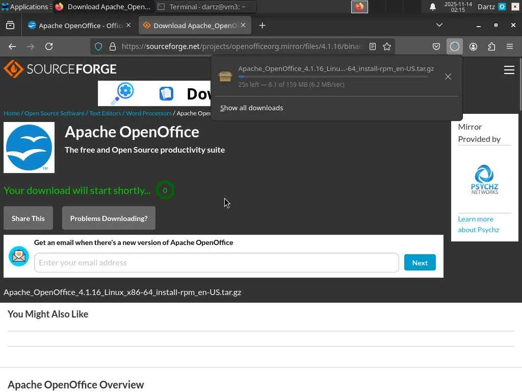This screenshot has height=392, width=522.
Task: Click the download progress bar
Action: coord(333,77)
